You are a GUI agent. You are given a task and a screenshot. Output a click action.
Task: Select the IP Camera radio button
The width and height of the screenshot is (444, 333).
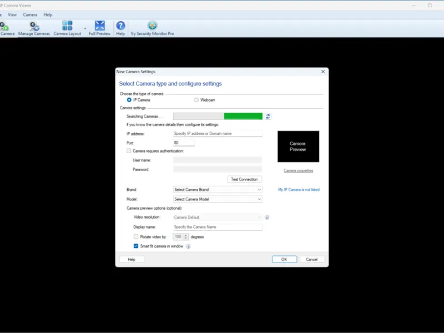point(129,100)
